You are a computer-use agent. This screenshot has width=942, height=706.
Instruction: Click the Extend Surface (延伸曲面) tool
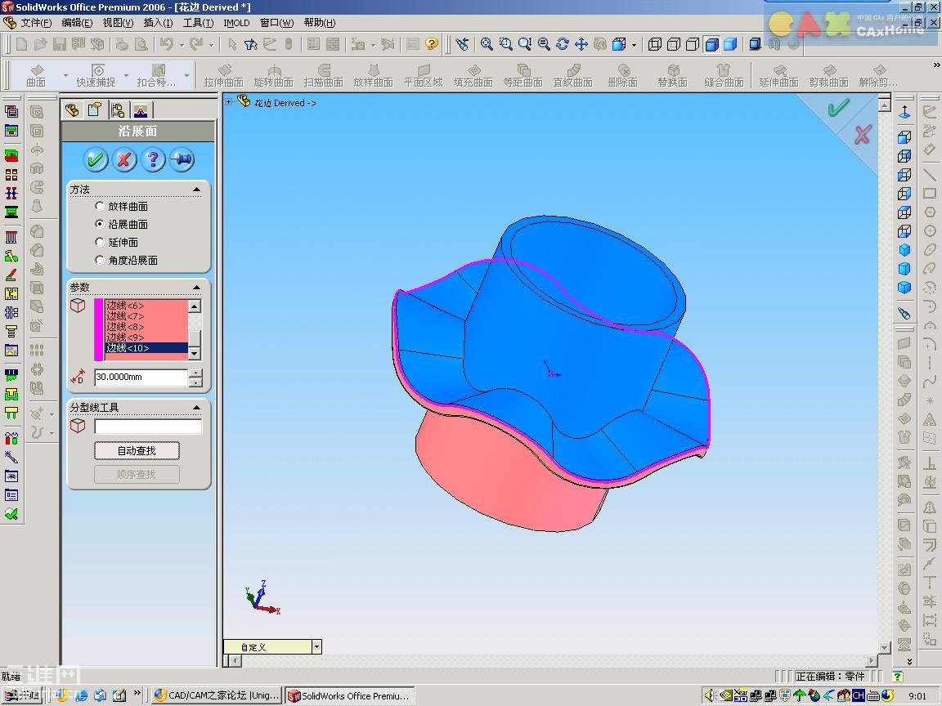coord(778,76)
